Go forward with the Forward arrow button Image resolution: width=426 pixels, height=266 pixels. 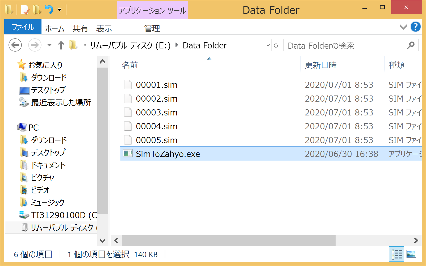click(x=35, y=45)
